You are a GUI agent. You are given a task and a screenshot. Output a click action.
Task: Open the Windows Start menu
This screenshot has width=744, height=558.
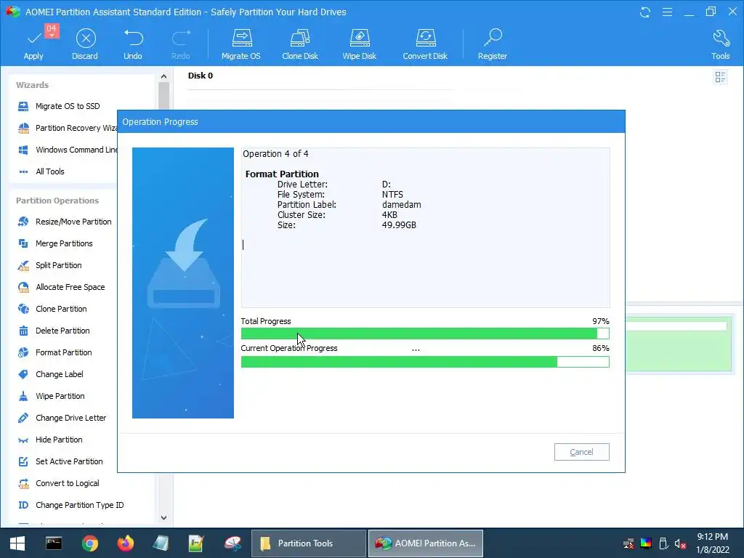point(17,543)
